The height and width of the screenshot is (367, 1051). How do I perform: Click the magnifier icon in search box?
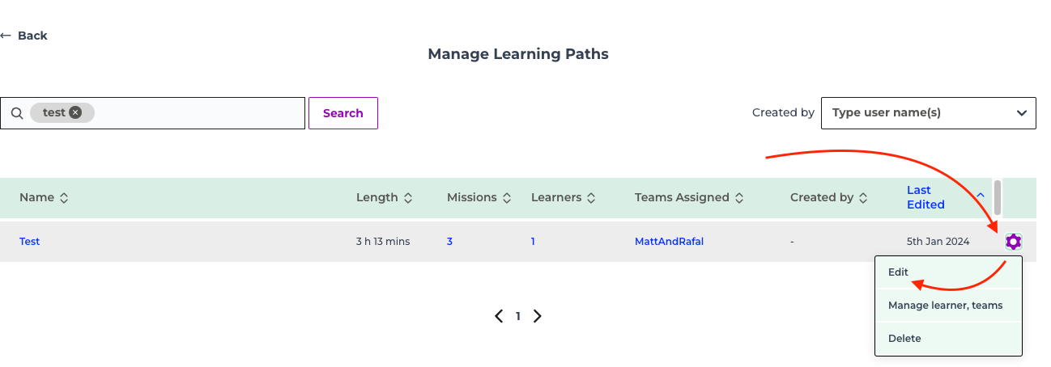(x=17, y=113)
